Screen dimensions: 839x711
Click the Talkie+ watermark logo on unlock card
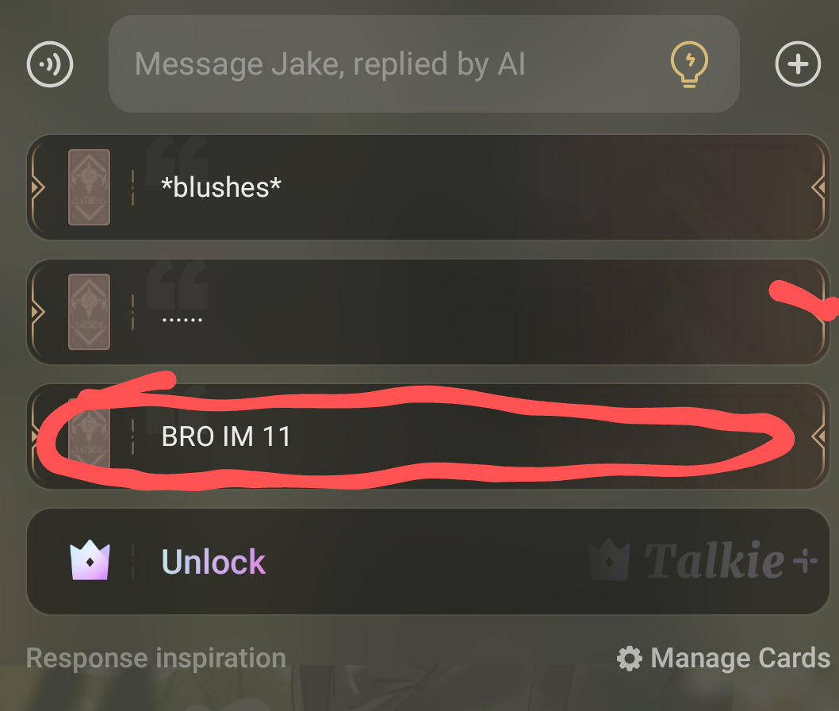(703, 560)
